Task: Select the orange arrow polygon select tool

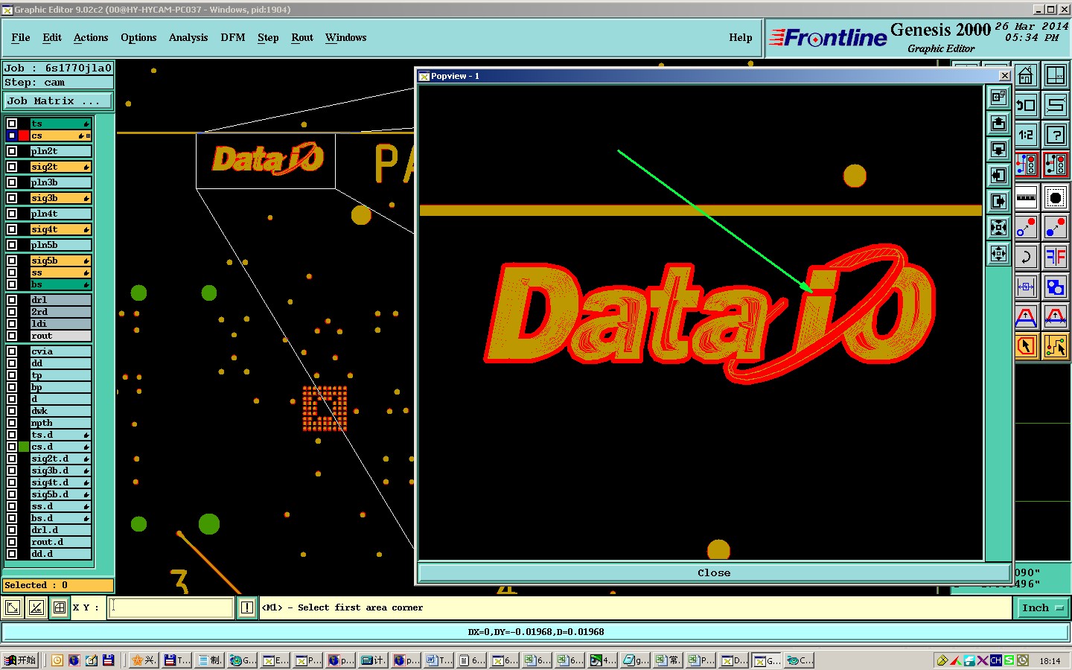Action: point(1026,346)
